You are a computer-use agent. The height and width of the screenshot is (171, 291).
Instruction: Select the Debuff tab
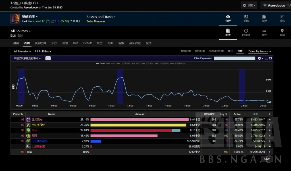click(x=88, y=43)
